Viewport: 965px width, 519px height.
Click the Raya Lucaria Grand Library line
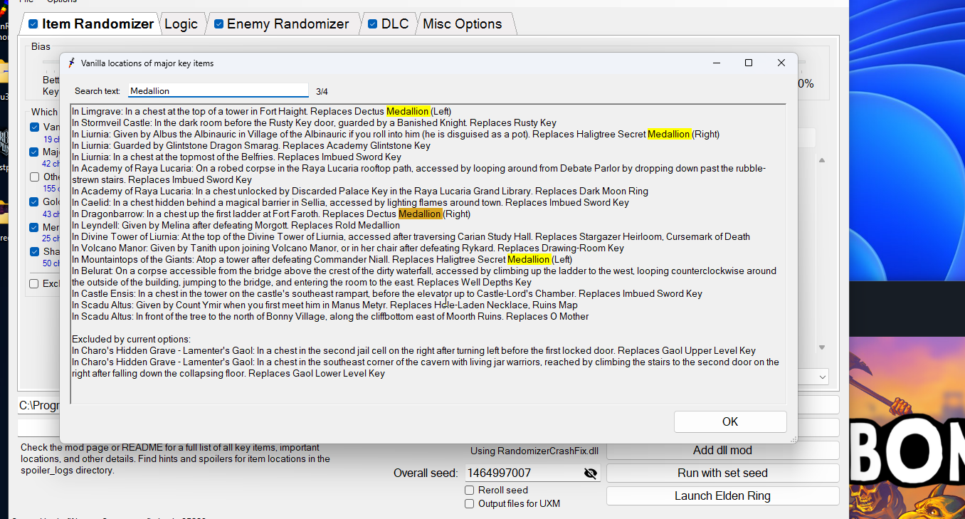[360, 192]
